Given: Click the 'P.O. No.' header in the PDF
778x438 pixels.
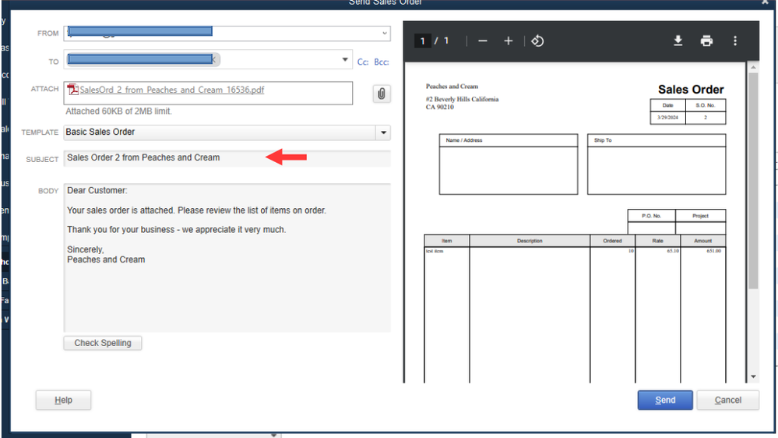Looking at the screenshot, I should point(651,216).
